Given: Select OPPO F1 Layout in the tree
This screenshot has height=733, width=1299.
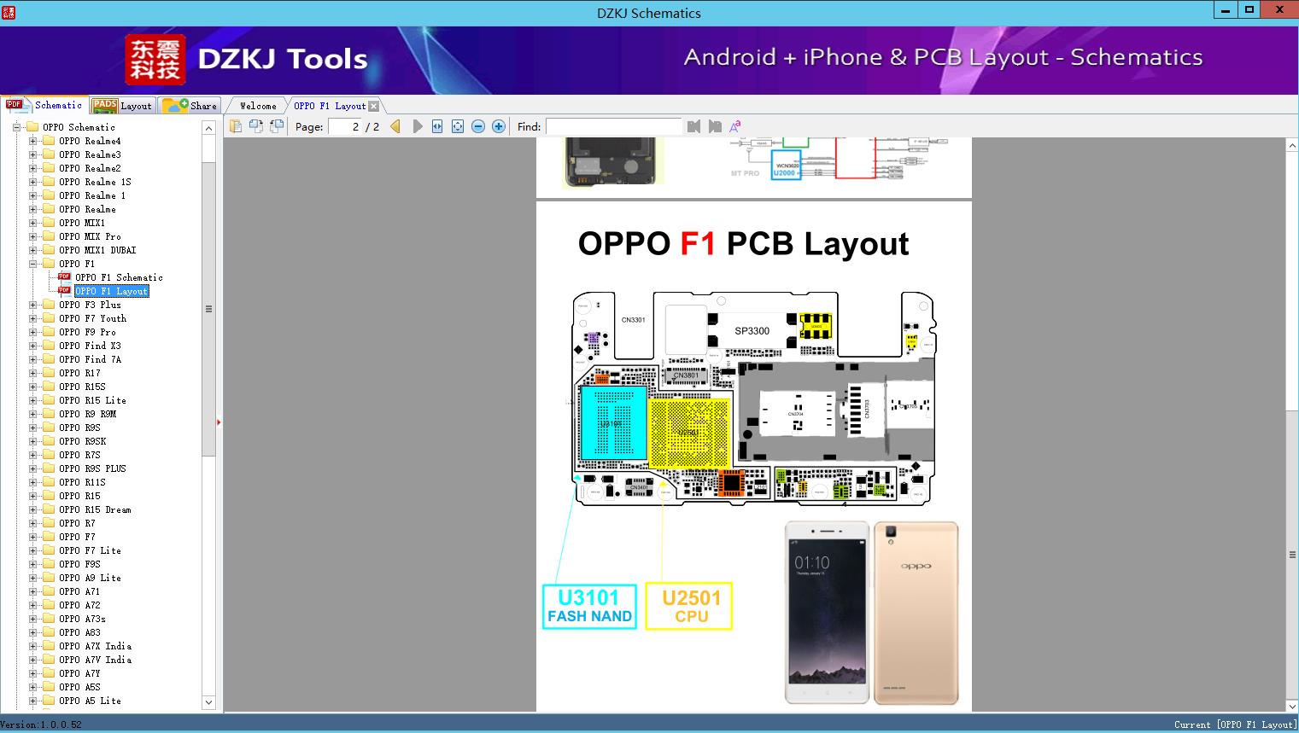Looking at the screenshot, I should point(112,291).
